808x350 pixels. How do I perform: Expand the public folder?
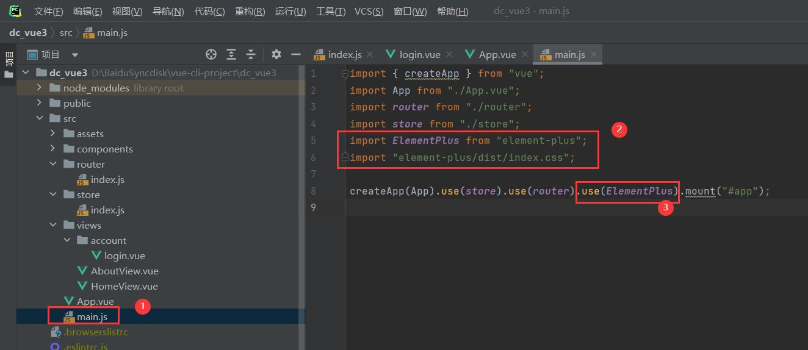coord(39,103)
